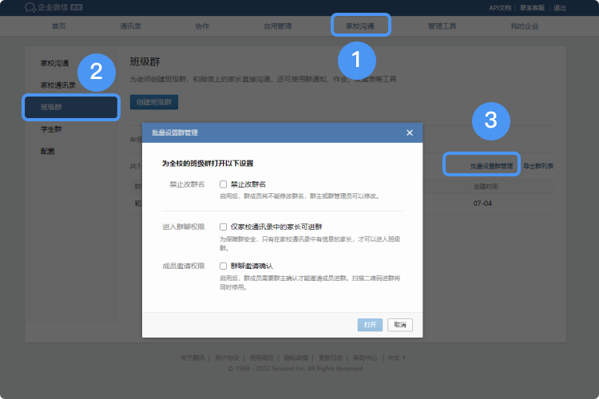Open the 我的企业 tab
Screen dimensions: 599x399
[x=525, y=26]
